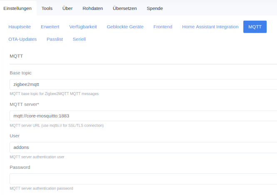The width and height of the screenshot is (277, 195).
Task: Focus the Base topic input field
Action: coord(143,84)
